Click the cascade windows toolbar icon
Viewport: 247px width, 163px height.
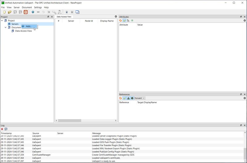pyautogui.click(x=77, y=12)
